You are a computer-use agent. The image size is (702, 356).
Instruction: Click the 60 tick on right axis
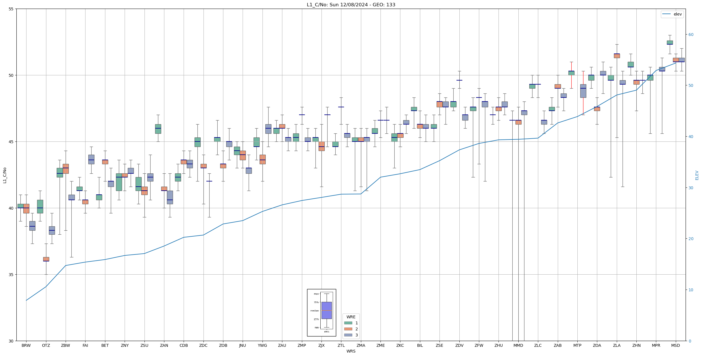[691, 35]
